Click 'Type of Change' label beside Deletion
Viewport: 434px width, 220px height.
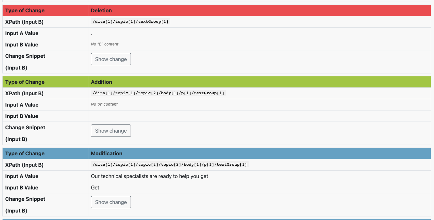click(x=25, y=10)
